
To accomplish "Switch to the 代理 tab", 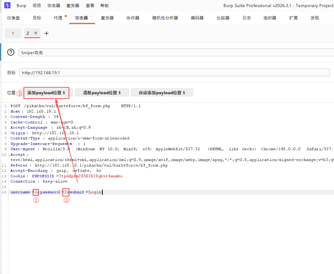I will pyautogui.click(x=58, y=18).
